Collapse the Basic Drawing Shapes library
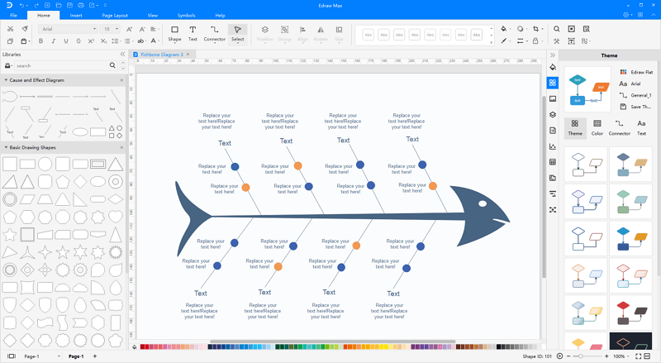 pos(6,147)
